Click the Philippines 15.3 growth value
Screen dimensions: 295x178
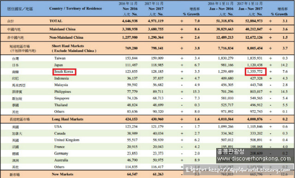point(196,92)
